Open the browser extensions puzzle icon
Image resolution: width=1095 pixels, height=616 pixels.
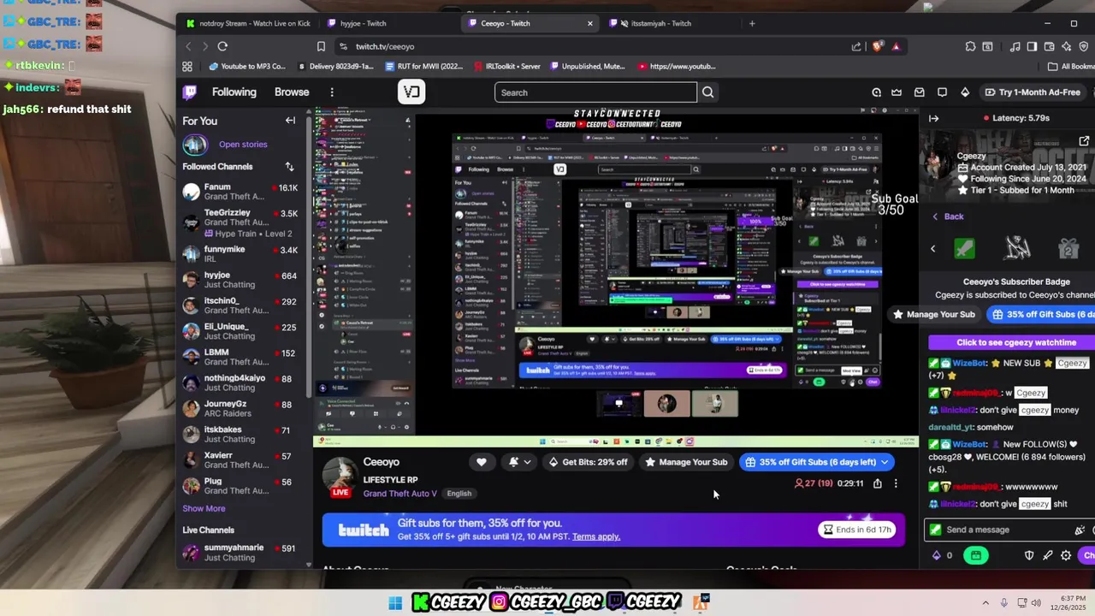click(x=970, y=46)
